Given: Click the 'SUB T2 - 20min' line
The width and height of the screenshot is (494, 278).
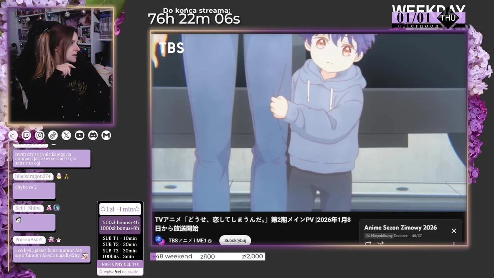Looking at the screenshot, I should (x=120, y=244).
